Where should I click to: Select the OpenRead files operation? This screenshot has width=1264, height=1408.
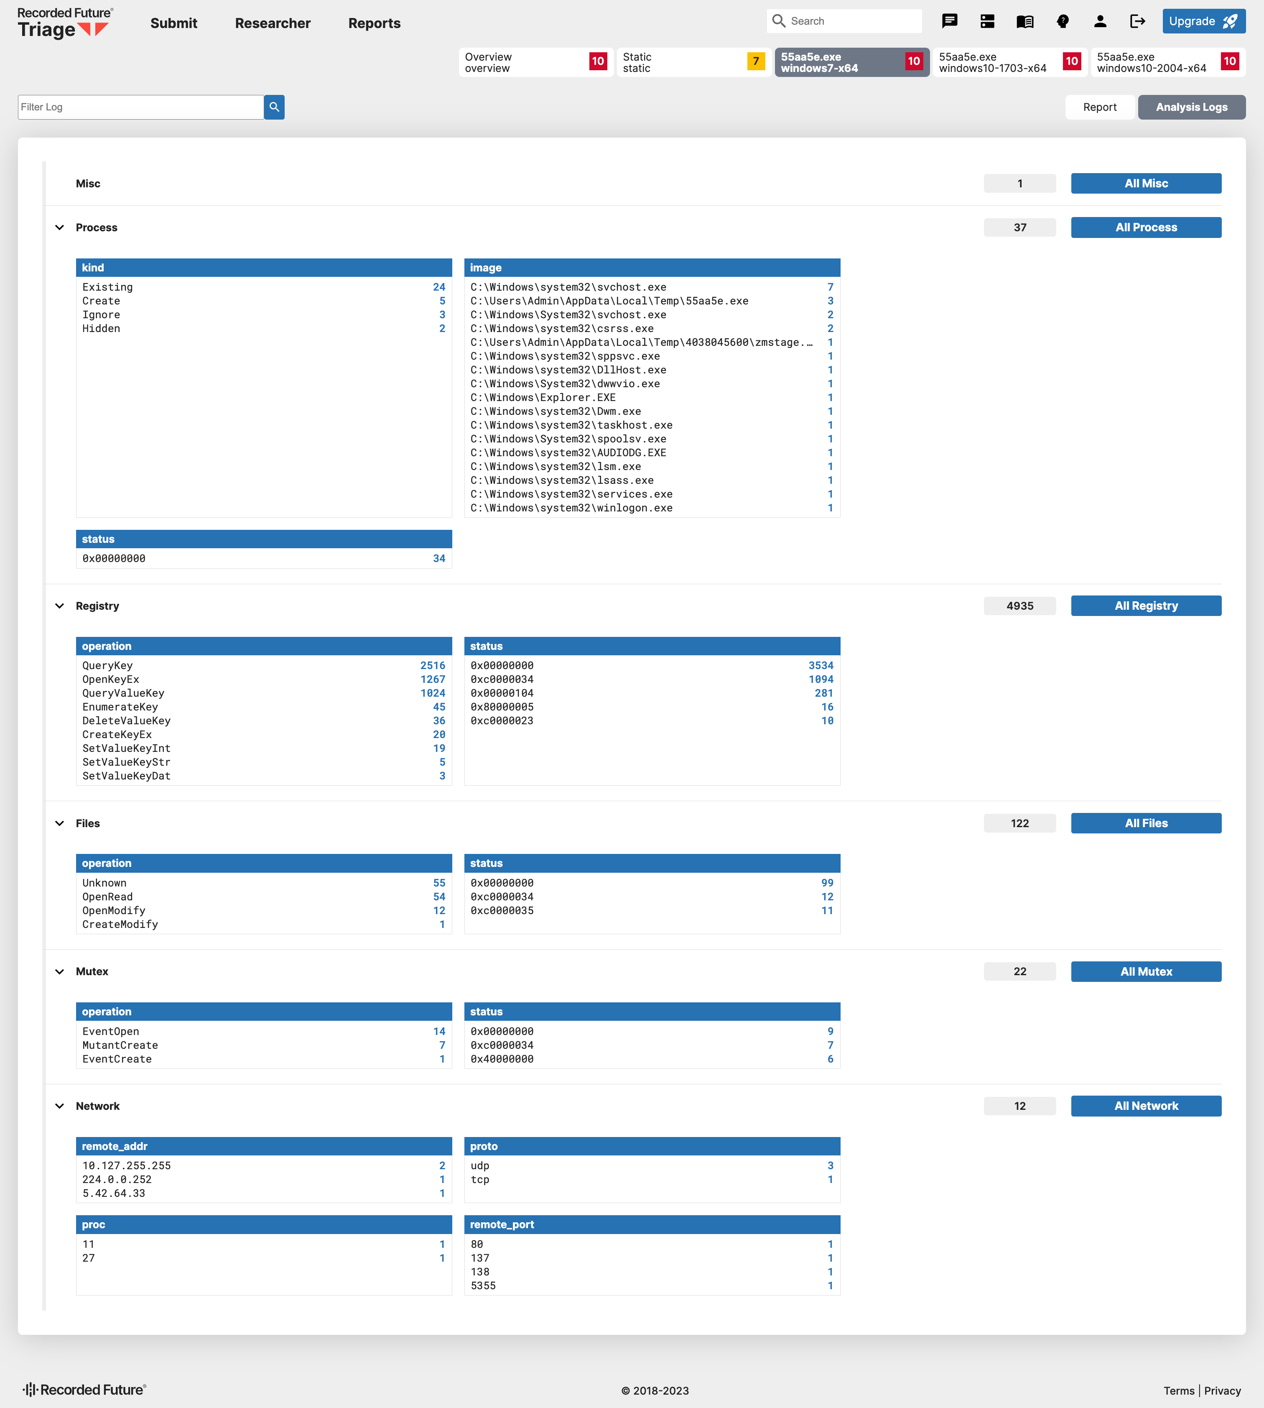pos(264,897)
